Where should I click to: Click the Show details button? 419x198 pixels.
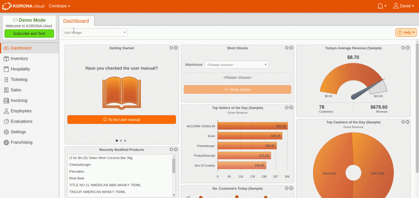(x=238, y=90)
